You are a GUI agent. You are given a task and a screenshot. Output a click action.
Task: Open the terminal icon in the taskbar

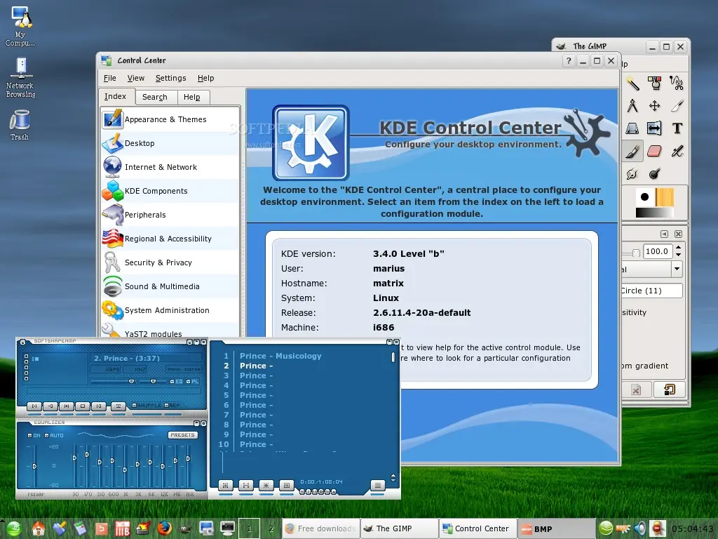coord(228,528)
